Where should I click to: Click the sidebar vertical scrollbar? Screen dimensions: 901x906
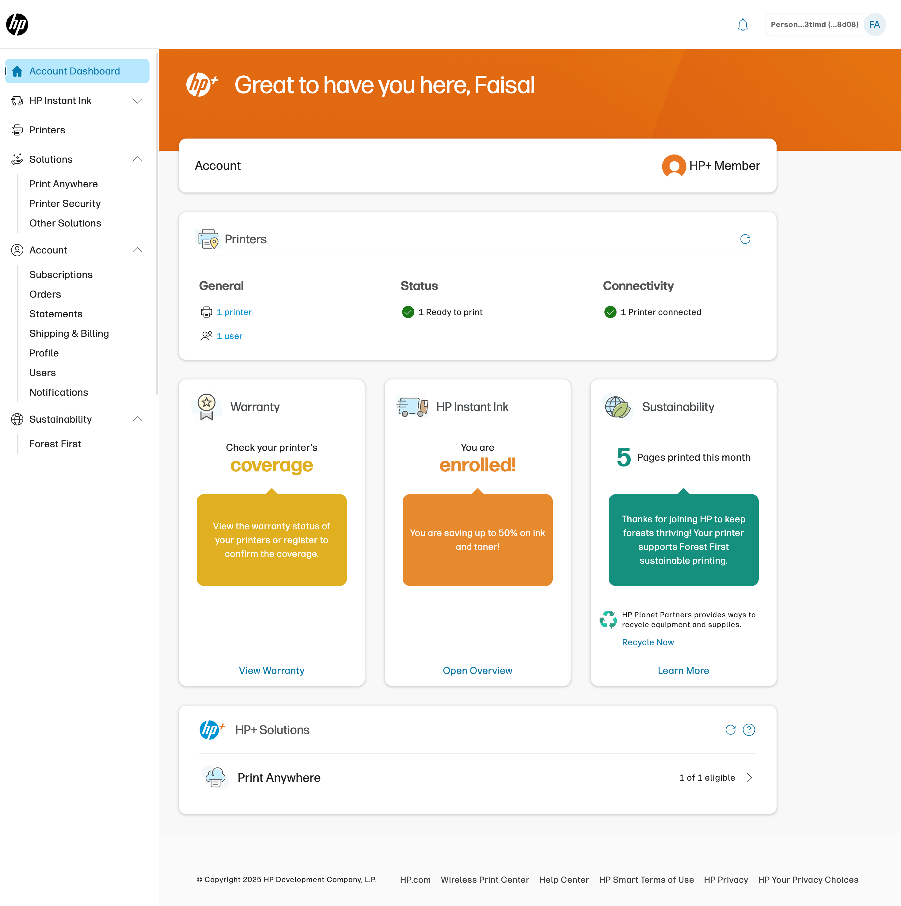coord(157,224)
